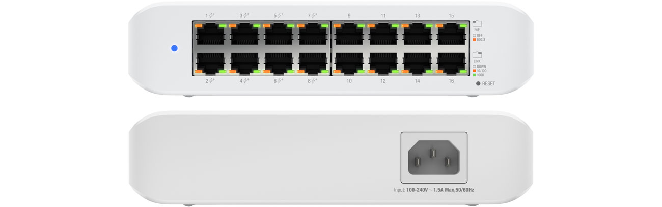Click the port 5 PoE+ number label
The image size is (662, 207).
[x=279, y=16]
